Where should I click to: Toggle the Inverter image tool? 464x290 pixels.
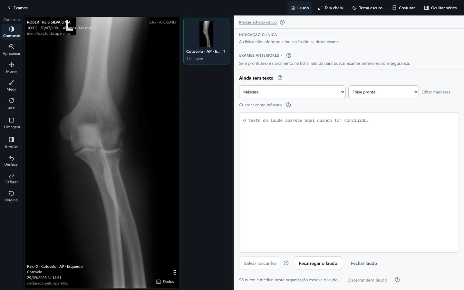click(12, 142)
